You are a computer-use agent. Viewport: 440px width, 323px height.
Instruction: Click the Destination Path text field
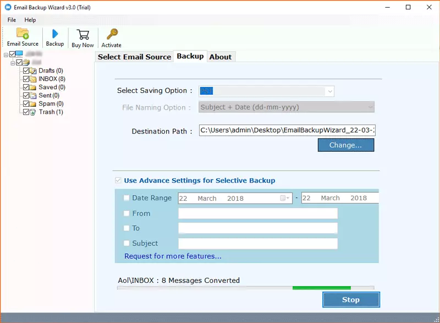287,130
